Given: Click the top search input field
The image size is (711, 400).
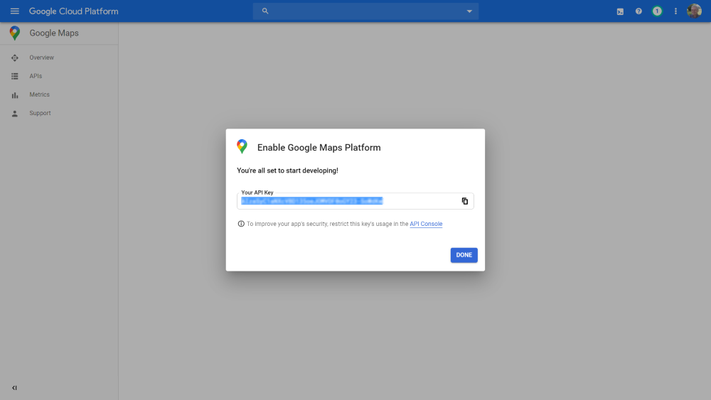Looking at the screenshot, I should [x=365, y=11].
